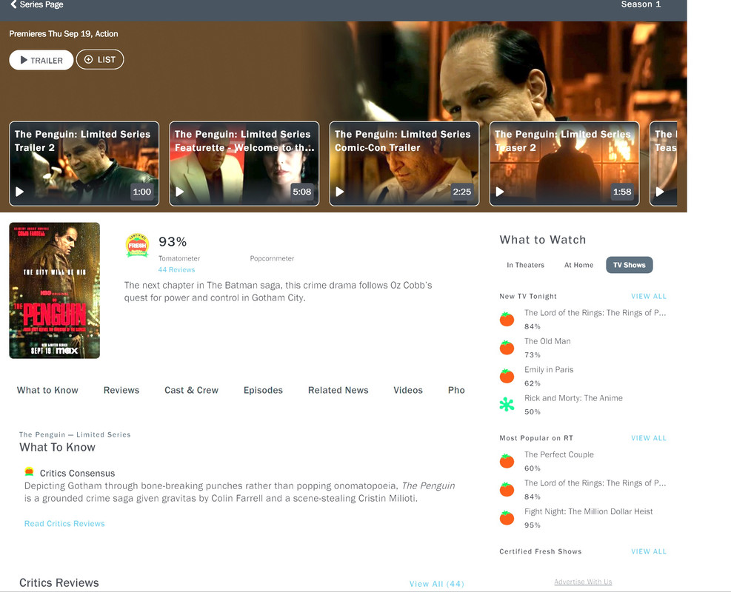View all Most Popular on RT
Image resolution: width=731 pixels, height=592 pixels.
649,438
